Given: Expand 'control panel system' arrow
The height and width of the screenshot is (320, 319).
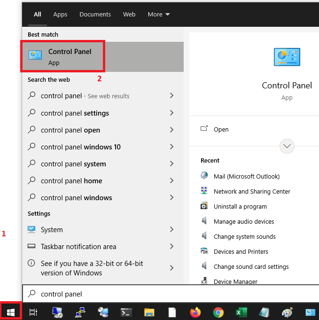Looking at the screenshot, I should [x=172, y=164].
